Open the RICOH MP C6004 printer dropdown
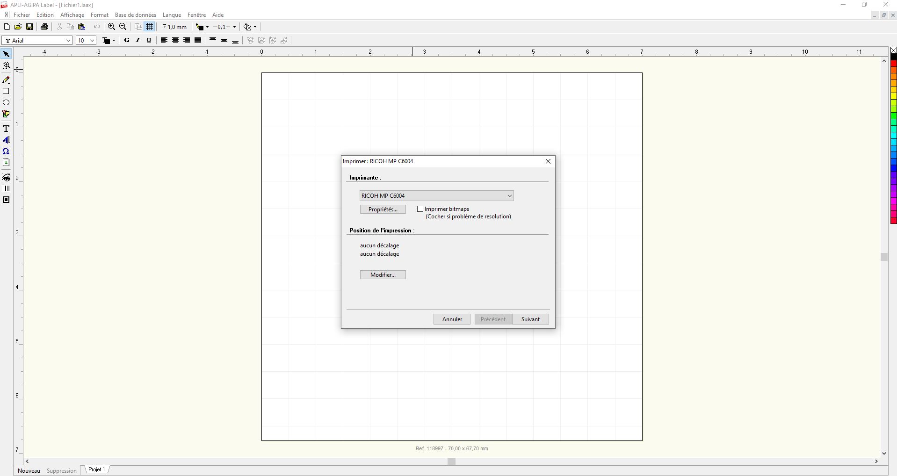Viewport: 897px width, 476px height. (x=509, y=196)
